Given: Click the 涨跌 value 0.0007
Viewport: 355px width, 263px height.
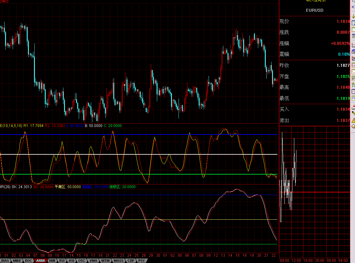Looking at the screenshot, I should point(343,32).
